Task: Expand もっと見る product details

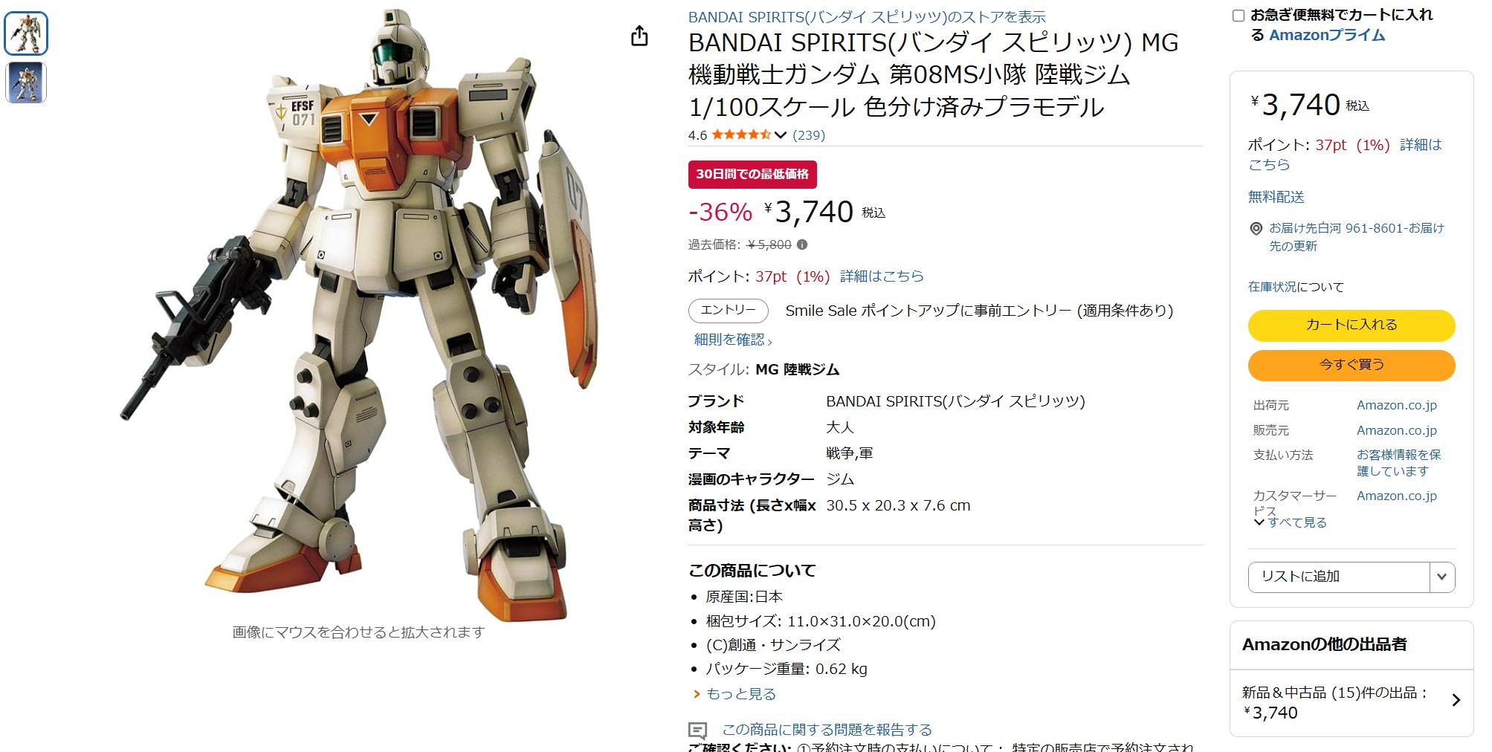Action: tap(734, 694)
